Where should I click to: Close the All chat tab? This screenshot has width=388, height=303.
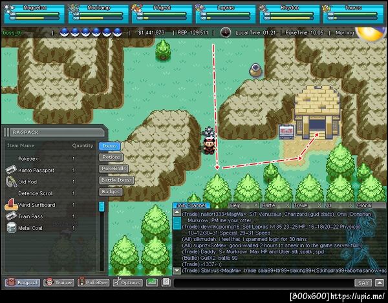coord(351,205)
